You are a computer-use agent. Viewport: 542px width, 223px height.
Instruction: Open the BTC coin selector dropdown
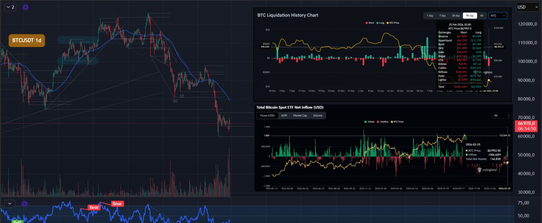pos(498,16)
